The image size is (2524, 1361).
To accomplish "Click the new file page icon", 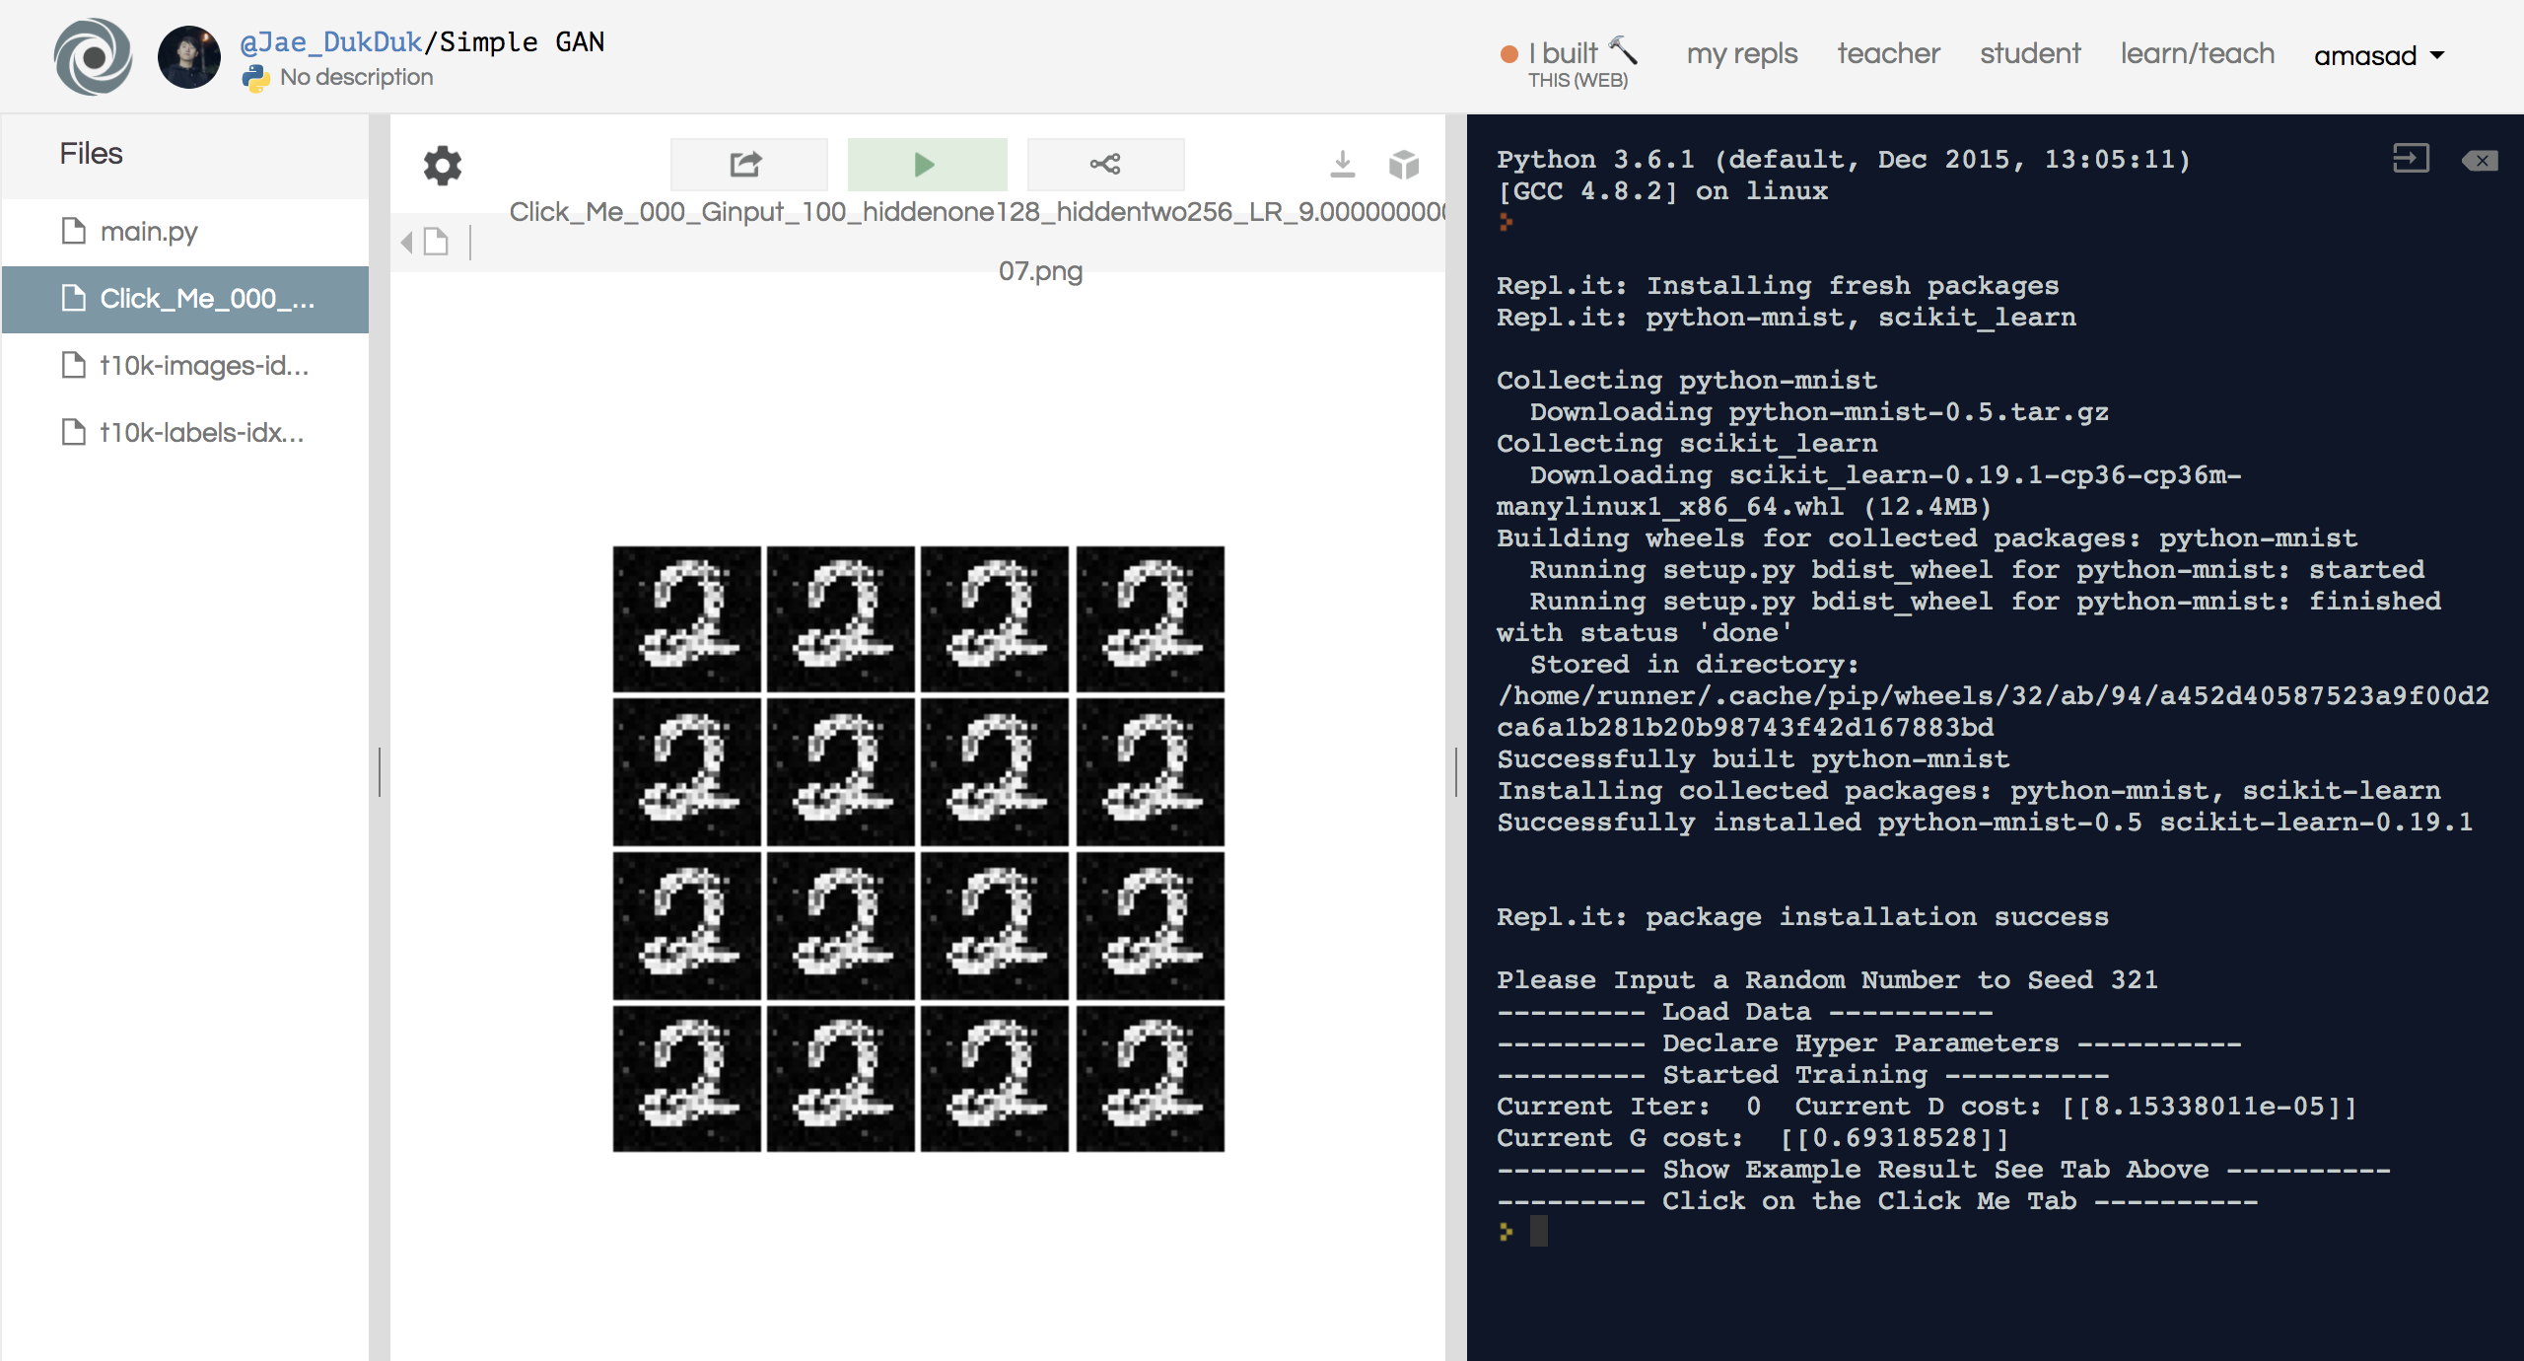I will (436, 242).
